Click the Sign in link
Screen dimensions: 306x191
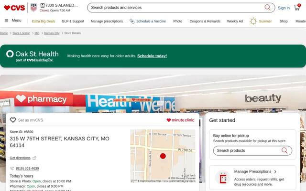point(284,8)
